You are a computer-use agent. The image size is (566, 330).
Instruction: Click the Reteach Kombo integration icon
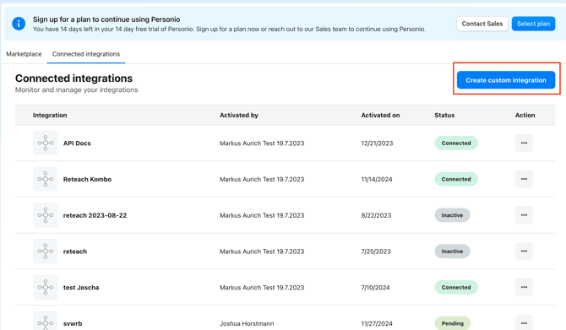[46, 179]
